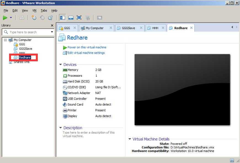The image size is (240, 163).
Task: Click the Send Ctrl+Alt+Del toolbar icon
Action: [x=22, y=18]
